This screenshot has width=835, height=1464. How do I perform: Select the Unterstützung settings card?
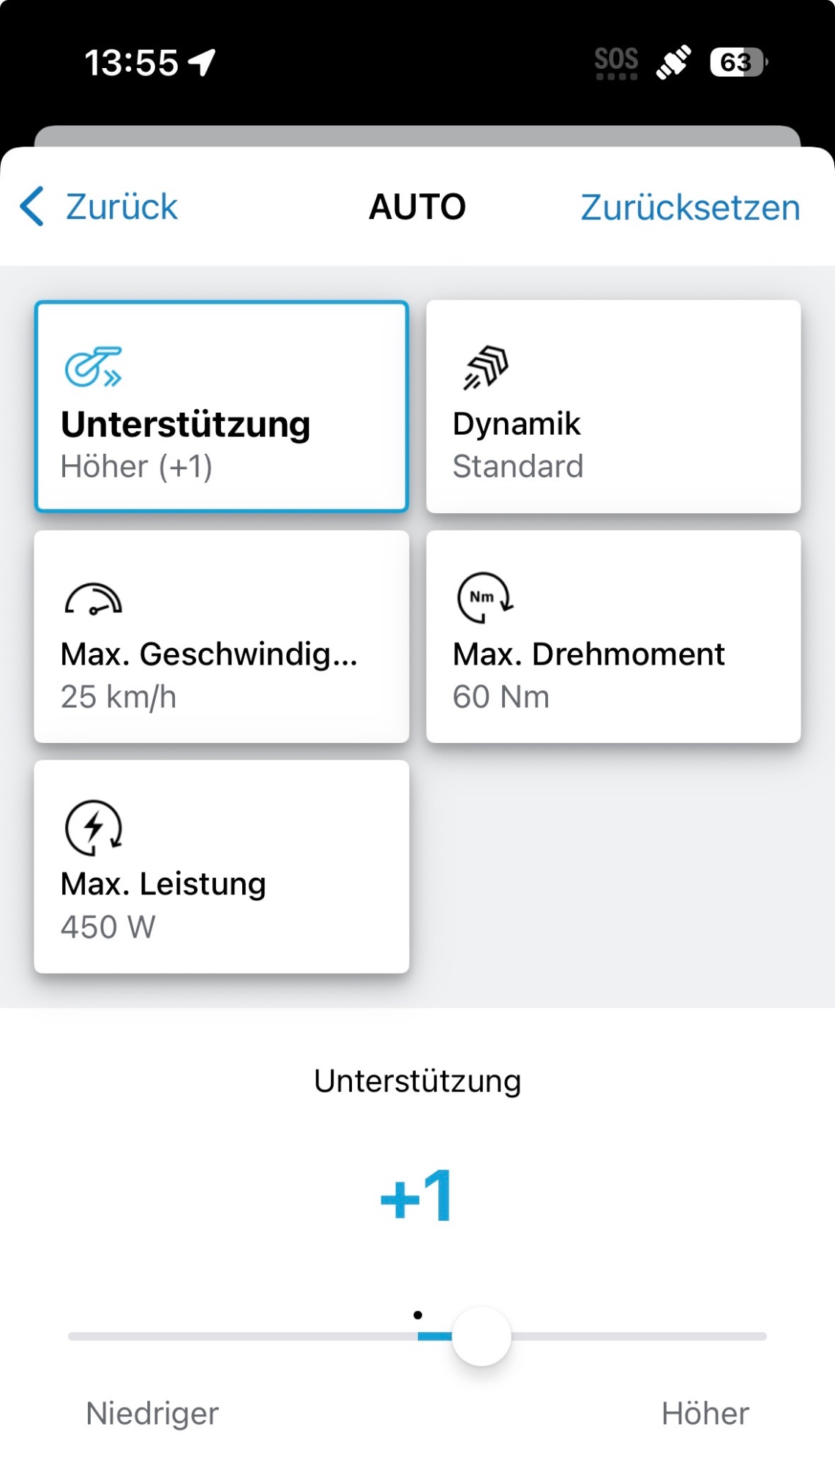221,407
